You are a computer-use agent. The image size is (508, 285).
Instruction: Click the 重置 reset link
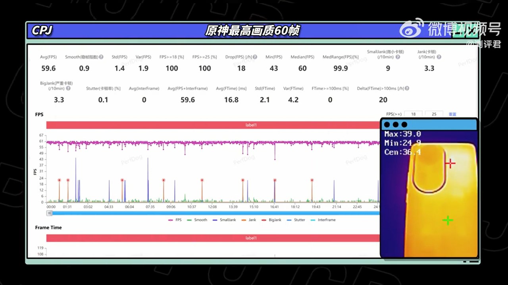tap(452, 114)
